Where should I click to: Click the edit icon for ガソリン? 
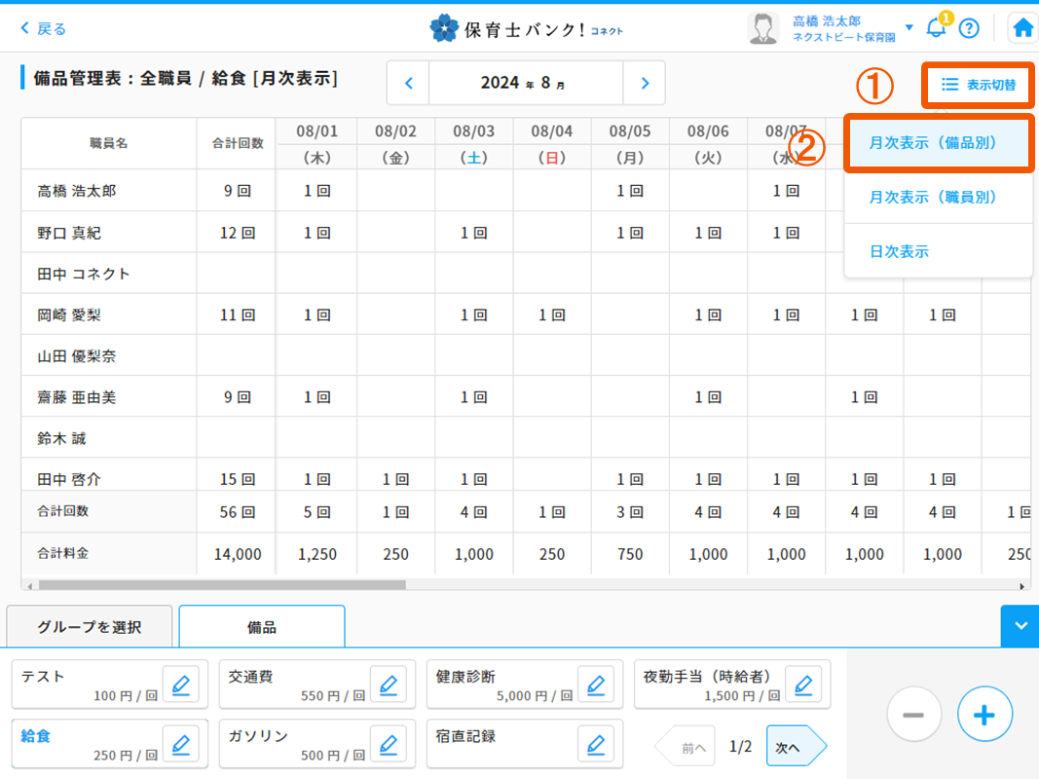[388, 745]
